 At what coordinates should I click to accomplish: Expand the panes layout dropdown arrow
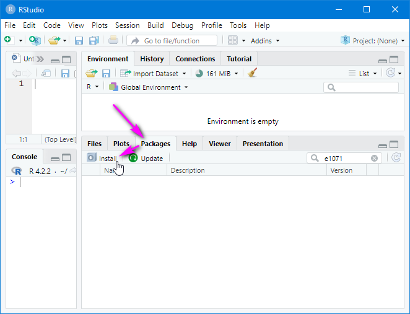243,41
